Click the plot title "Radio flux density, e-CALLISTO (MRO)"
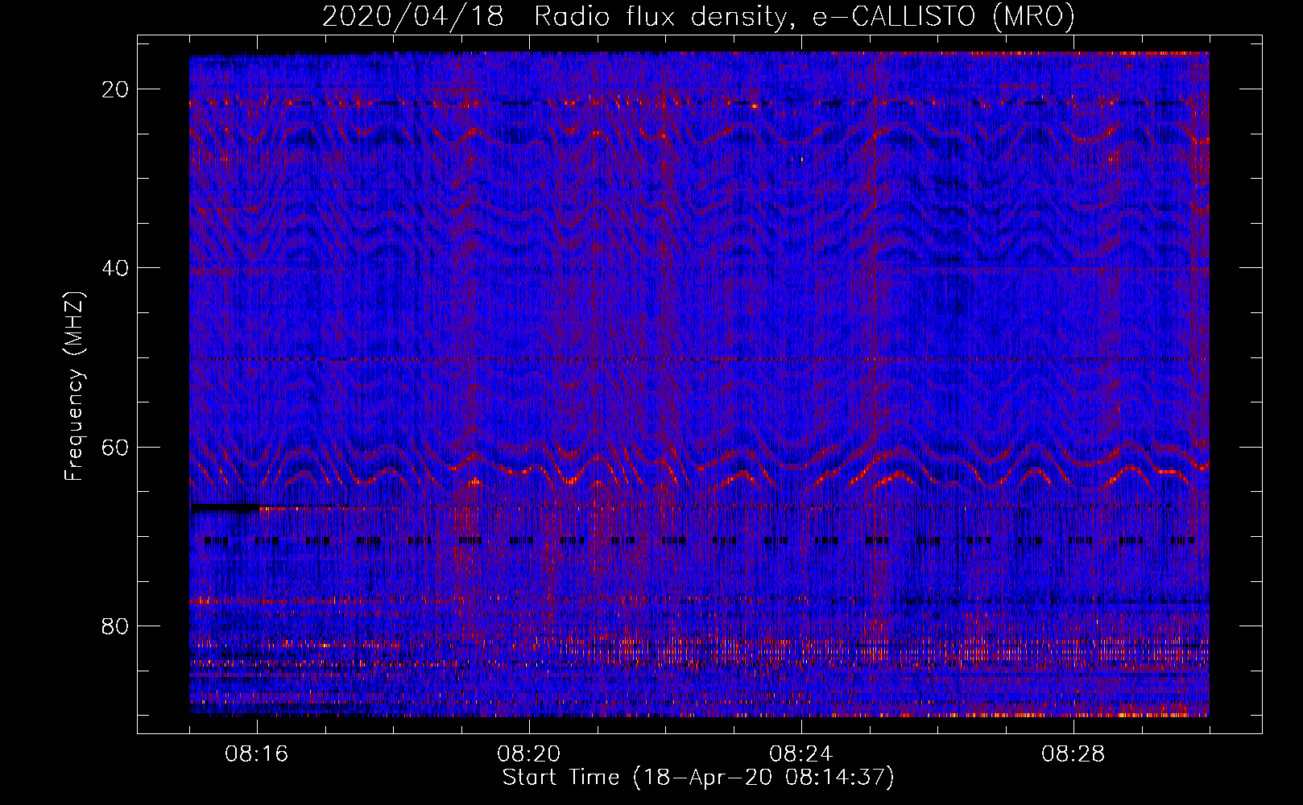The width and height of the screenshot is (1303, 805). pos(805,17)
